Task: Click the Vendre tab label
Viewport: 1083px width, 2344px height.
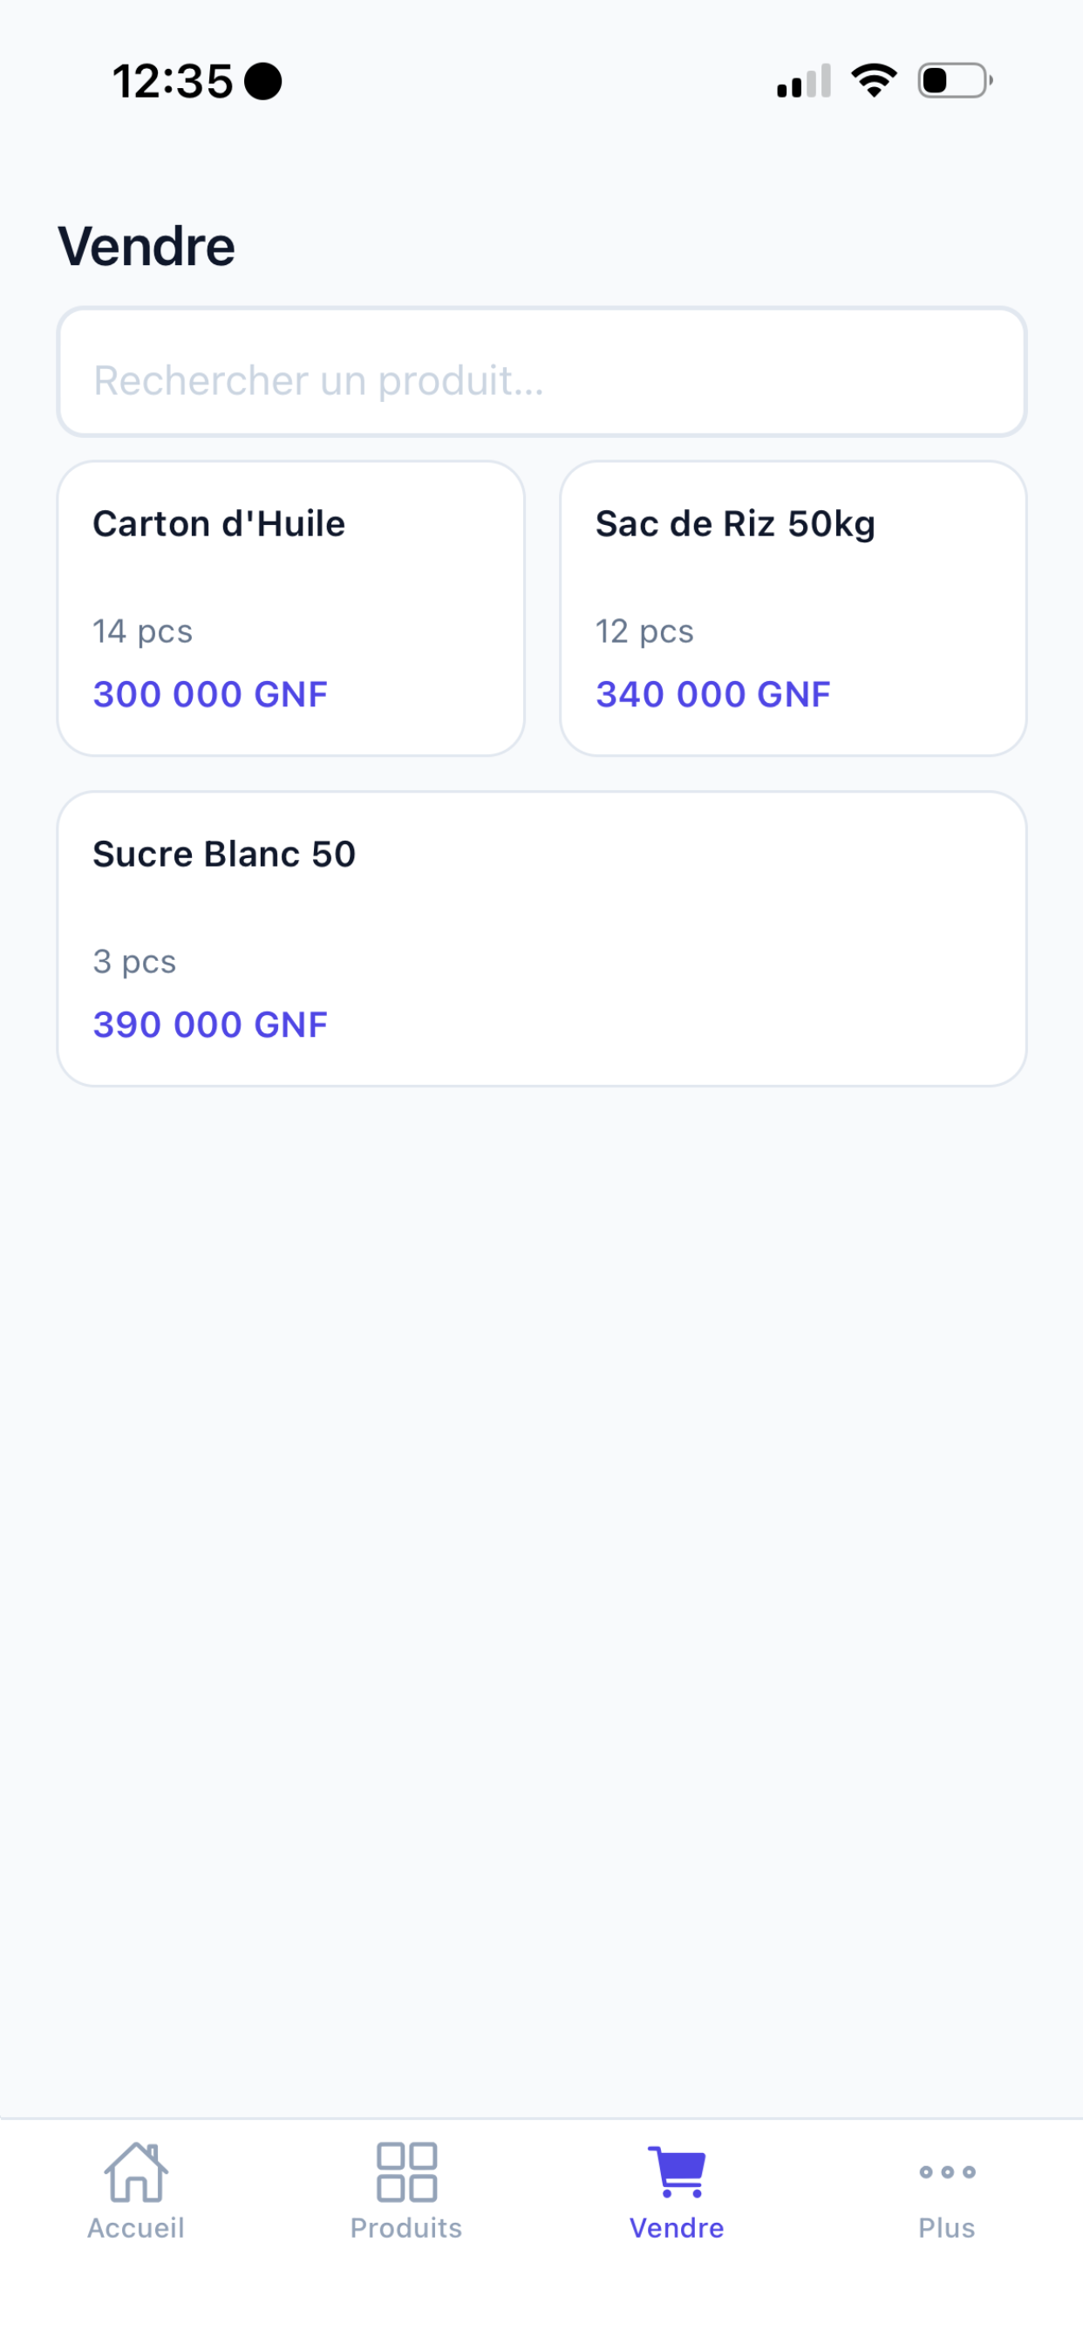Action: coord(678,2227)
